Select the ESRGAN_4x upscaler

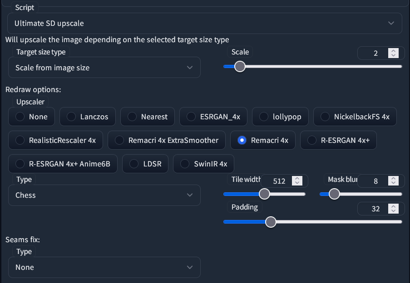click(x=213, y=117)
